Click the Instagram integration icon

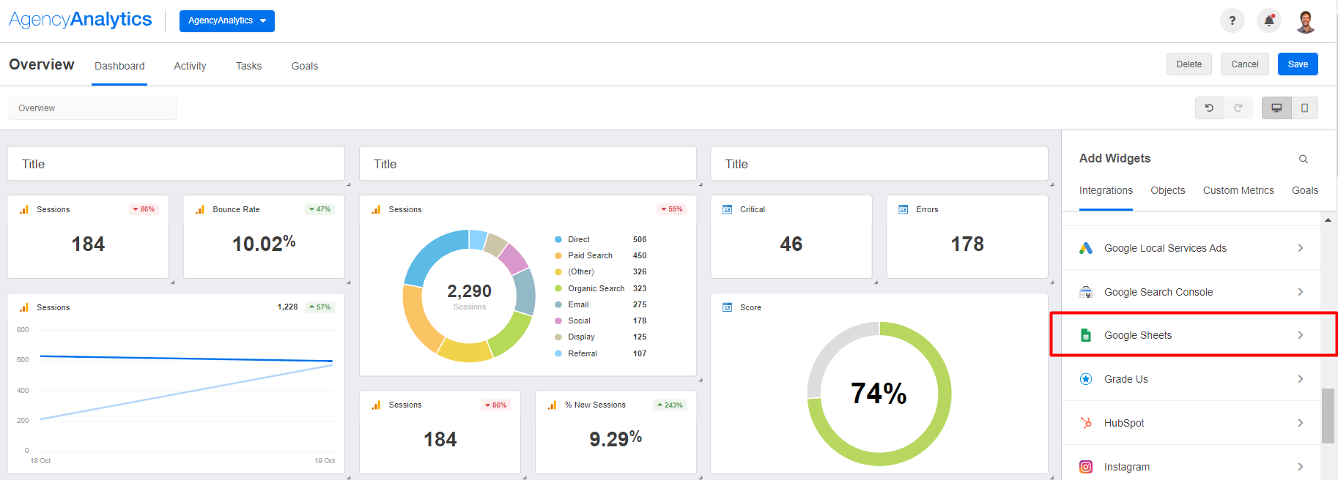pos(1086,467)
